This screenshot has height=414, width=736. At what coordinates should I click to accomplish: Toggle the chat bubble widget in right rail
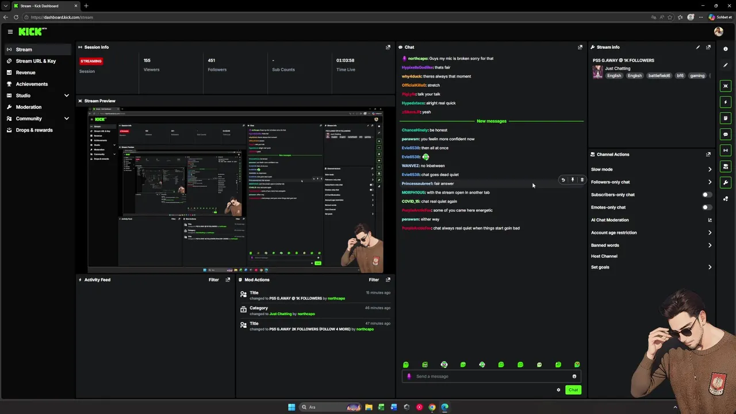coord(725,134)
